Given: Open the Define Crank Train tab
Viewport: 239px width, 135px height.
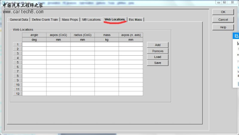Looking at the screenshot, I should pos(45,20).
